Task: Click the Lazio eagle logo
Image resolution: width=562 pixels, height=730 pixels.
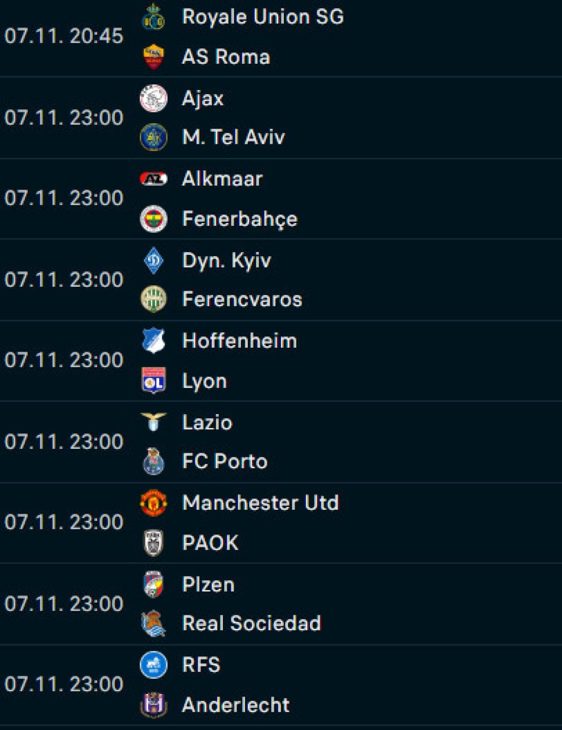Action: (x=153, y=422)
